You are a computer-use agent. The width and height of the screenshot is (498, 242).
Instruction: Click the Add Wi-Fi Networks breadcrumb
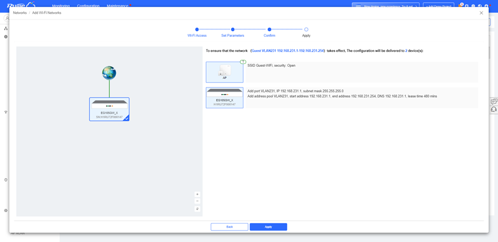pyautogui.click(x=47, y=13)
